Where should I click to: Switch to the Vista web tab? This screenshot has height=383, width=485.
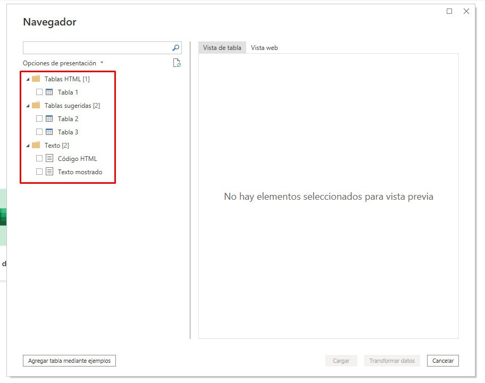264,48
